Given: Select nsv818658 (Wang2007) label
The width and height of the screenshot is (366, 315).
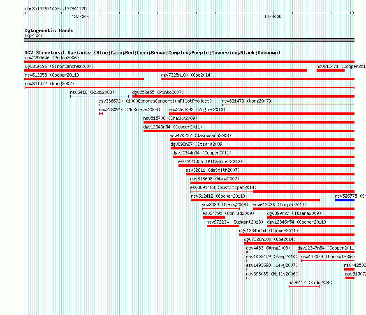Looking at the screenshot, I should (215, 179).
